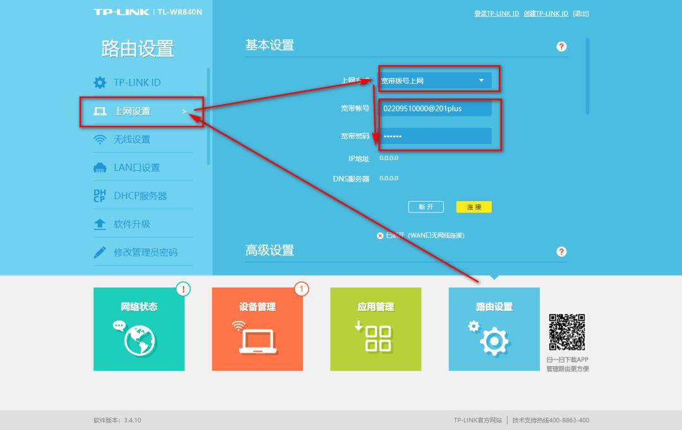This screenshot has width=682, height=430.
Task: Click the 宽带帐号 account input field
Action: coord(435,108)
